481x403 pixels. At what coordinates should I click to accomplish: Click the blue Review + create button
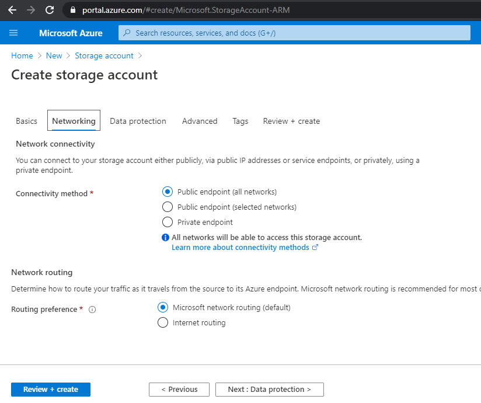(51, 390)
